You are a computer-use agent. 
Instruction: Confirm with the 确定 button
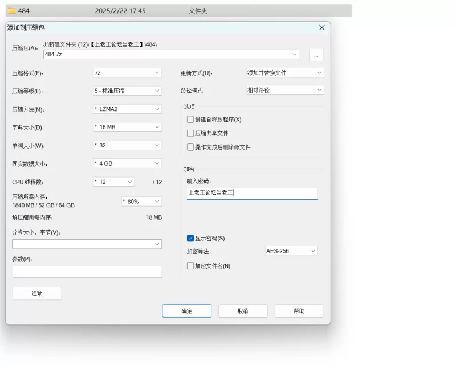[x=187, y=311]
